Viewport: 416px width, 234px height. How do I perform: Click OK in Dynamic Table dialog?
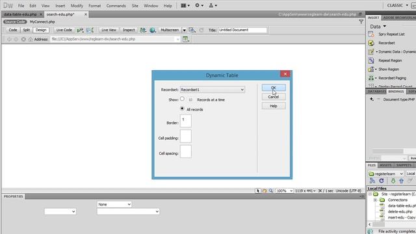coord(274,88)
